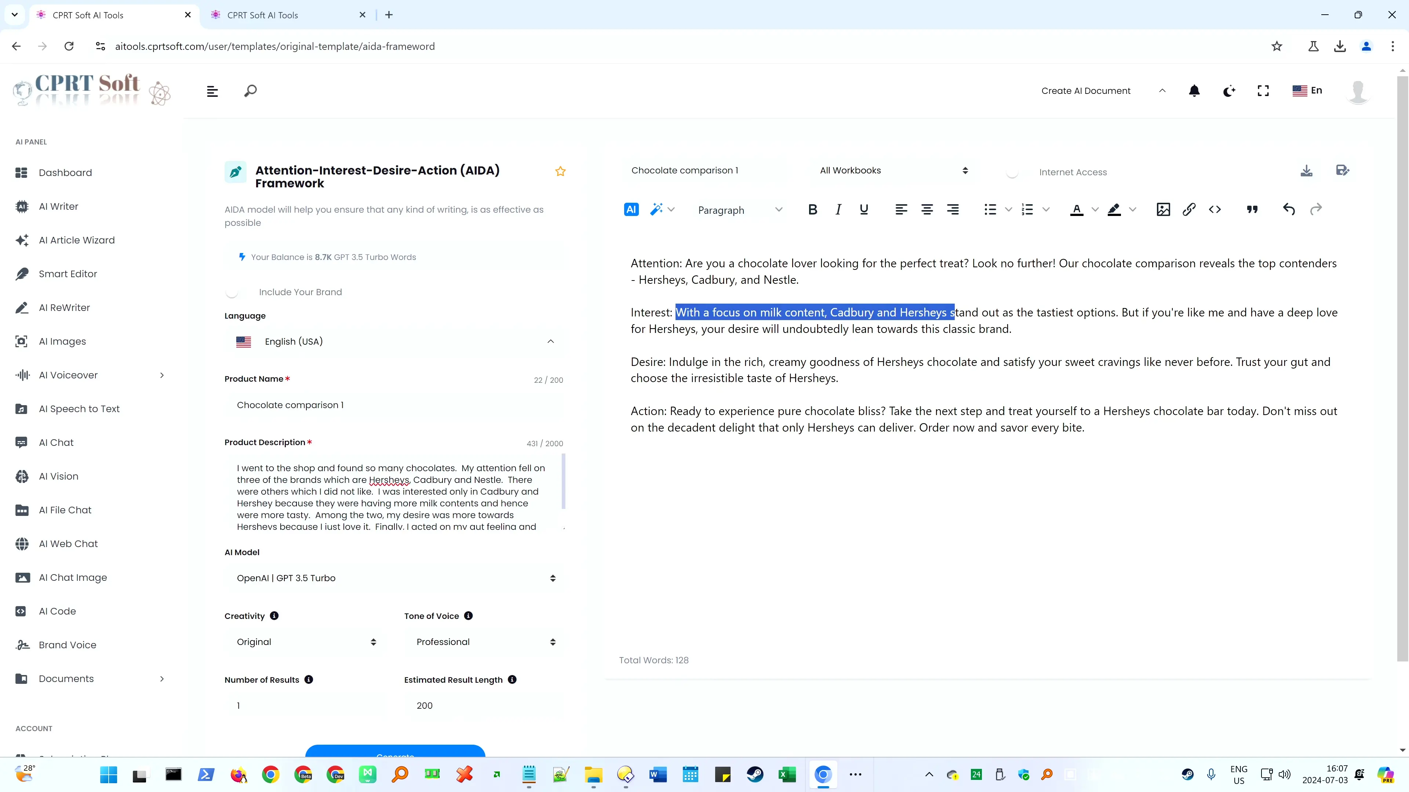Open the magic wand AI tools
This screenshot has height=792, width=1409.
pos(656,209)
